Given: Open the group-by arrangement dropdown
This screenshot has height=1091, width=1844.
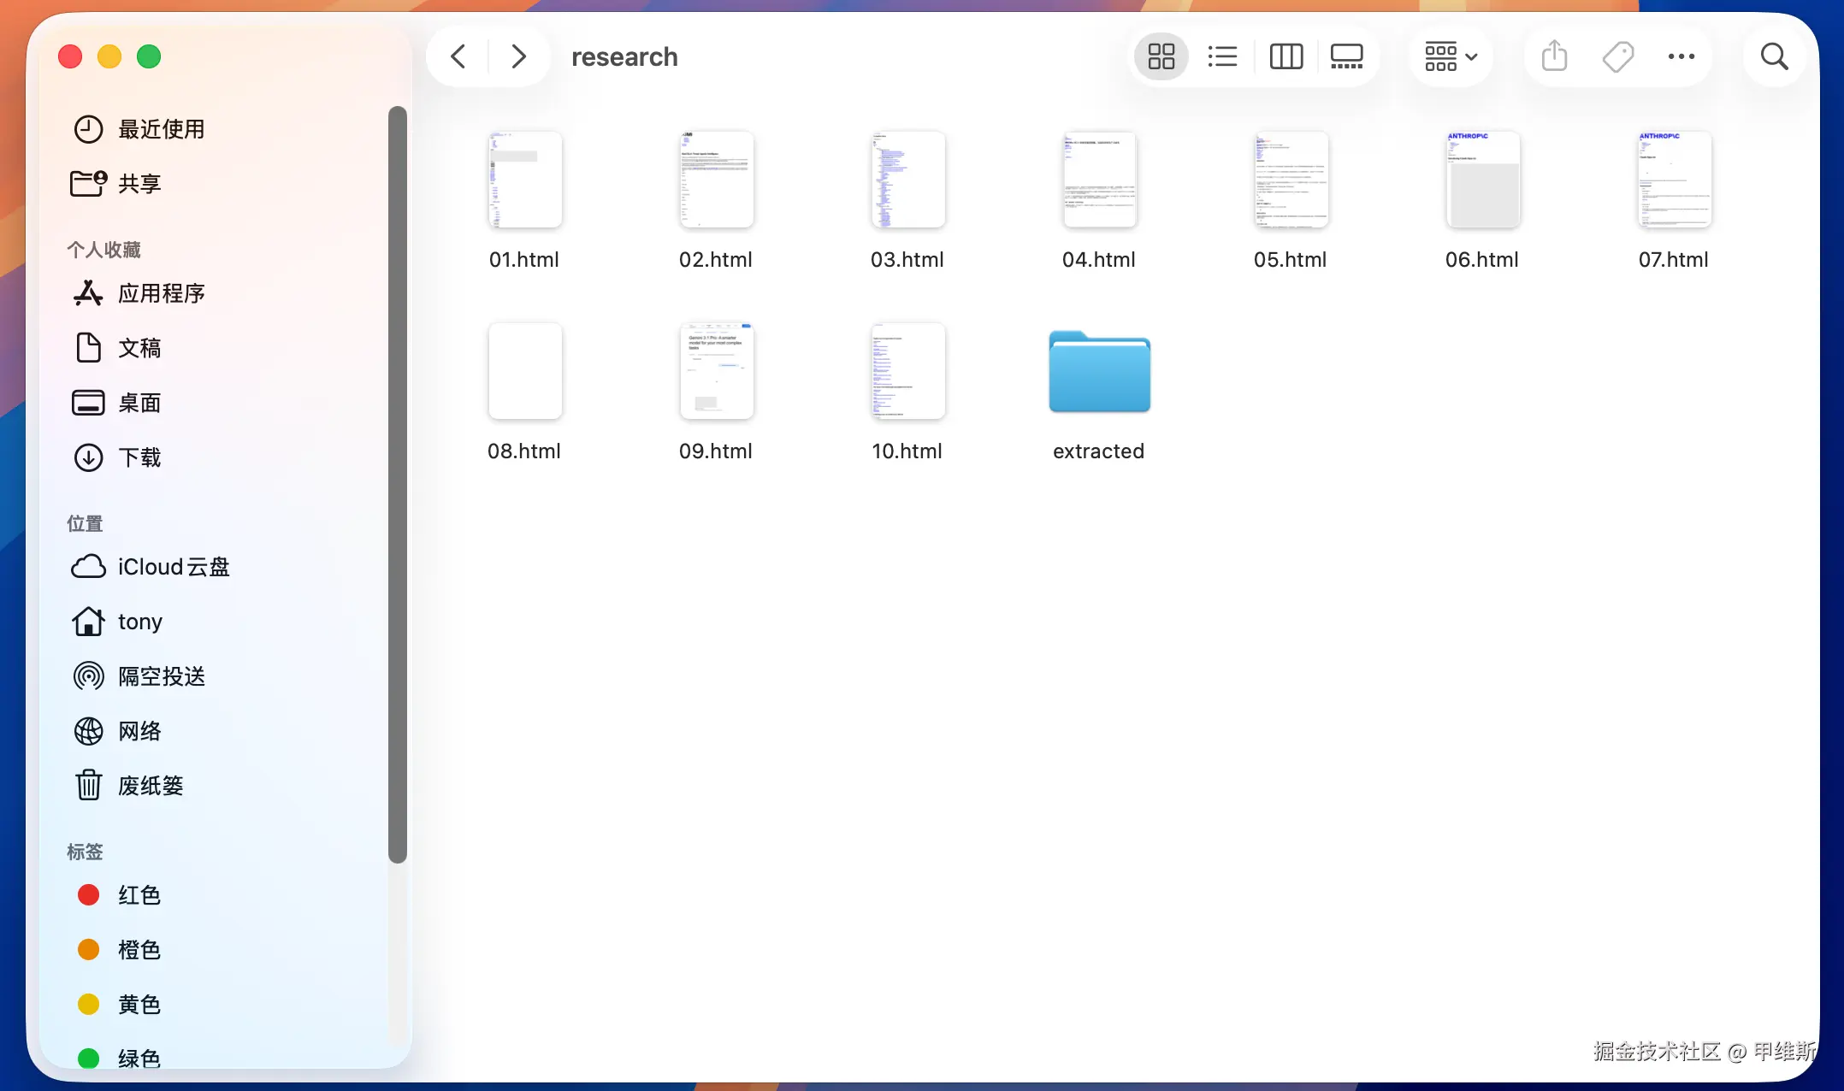Looking at the screenshot, I should 1451,57.
